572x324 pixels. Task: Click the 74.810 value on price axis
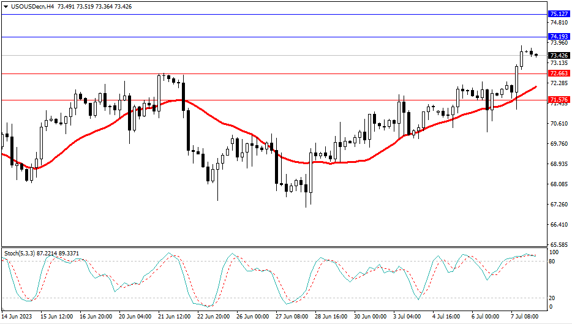(x=558, y=23)
